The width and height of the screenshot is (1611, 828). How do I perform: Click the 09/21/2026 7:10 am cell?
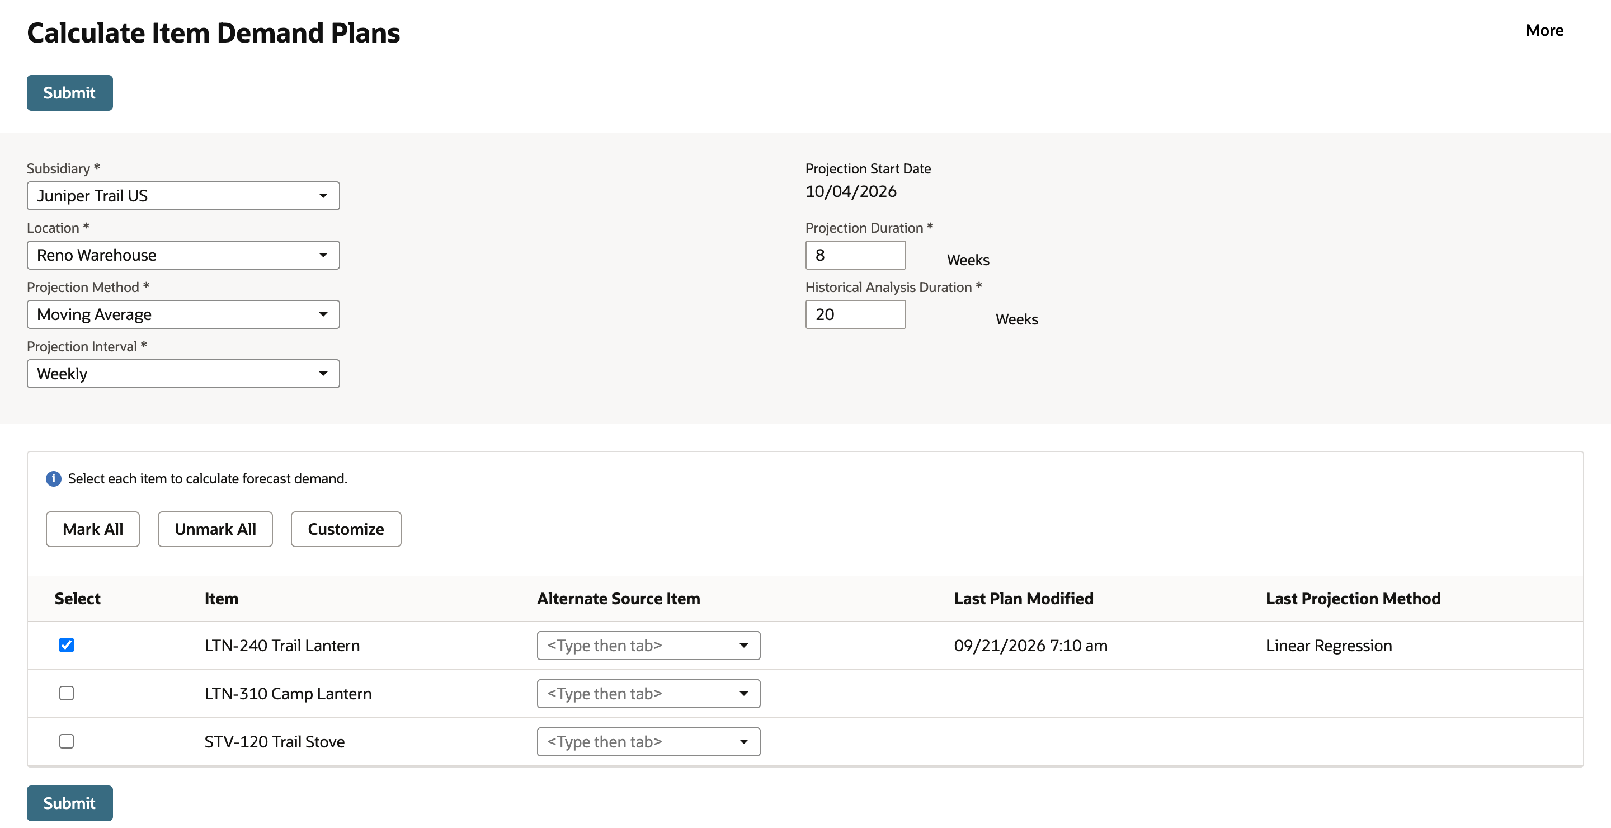point(1030,646)
